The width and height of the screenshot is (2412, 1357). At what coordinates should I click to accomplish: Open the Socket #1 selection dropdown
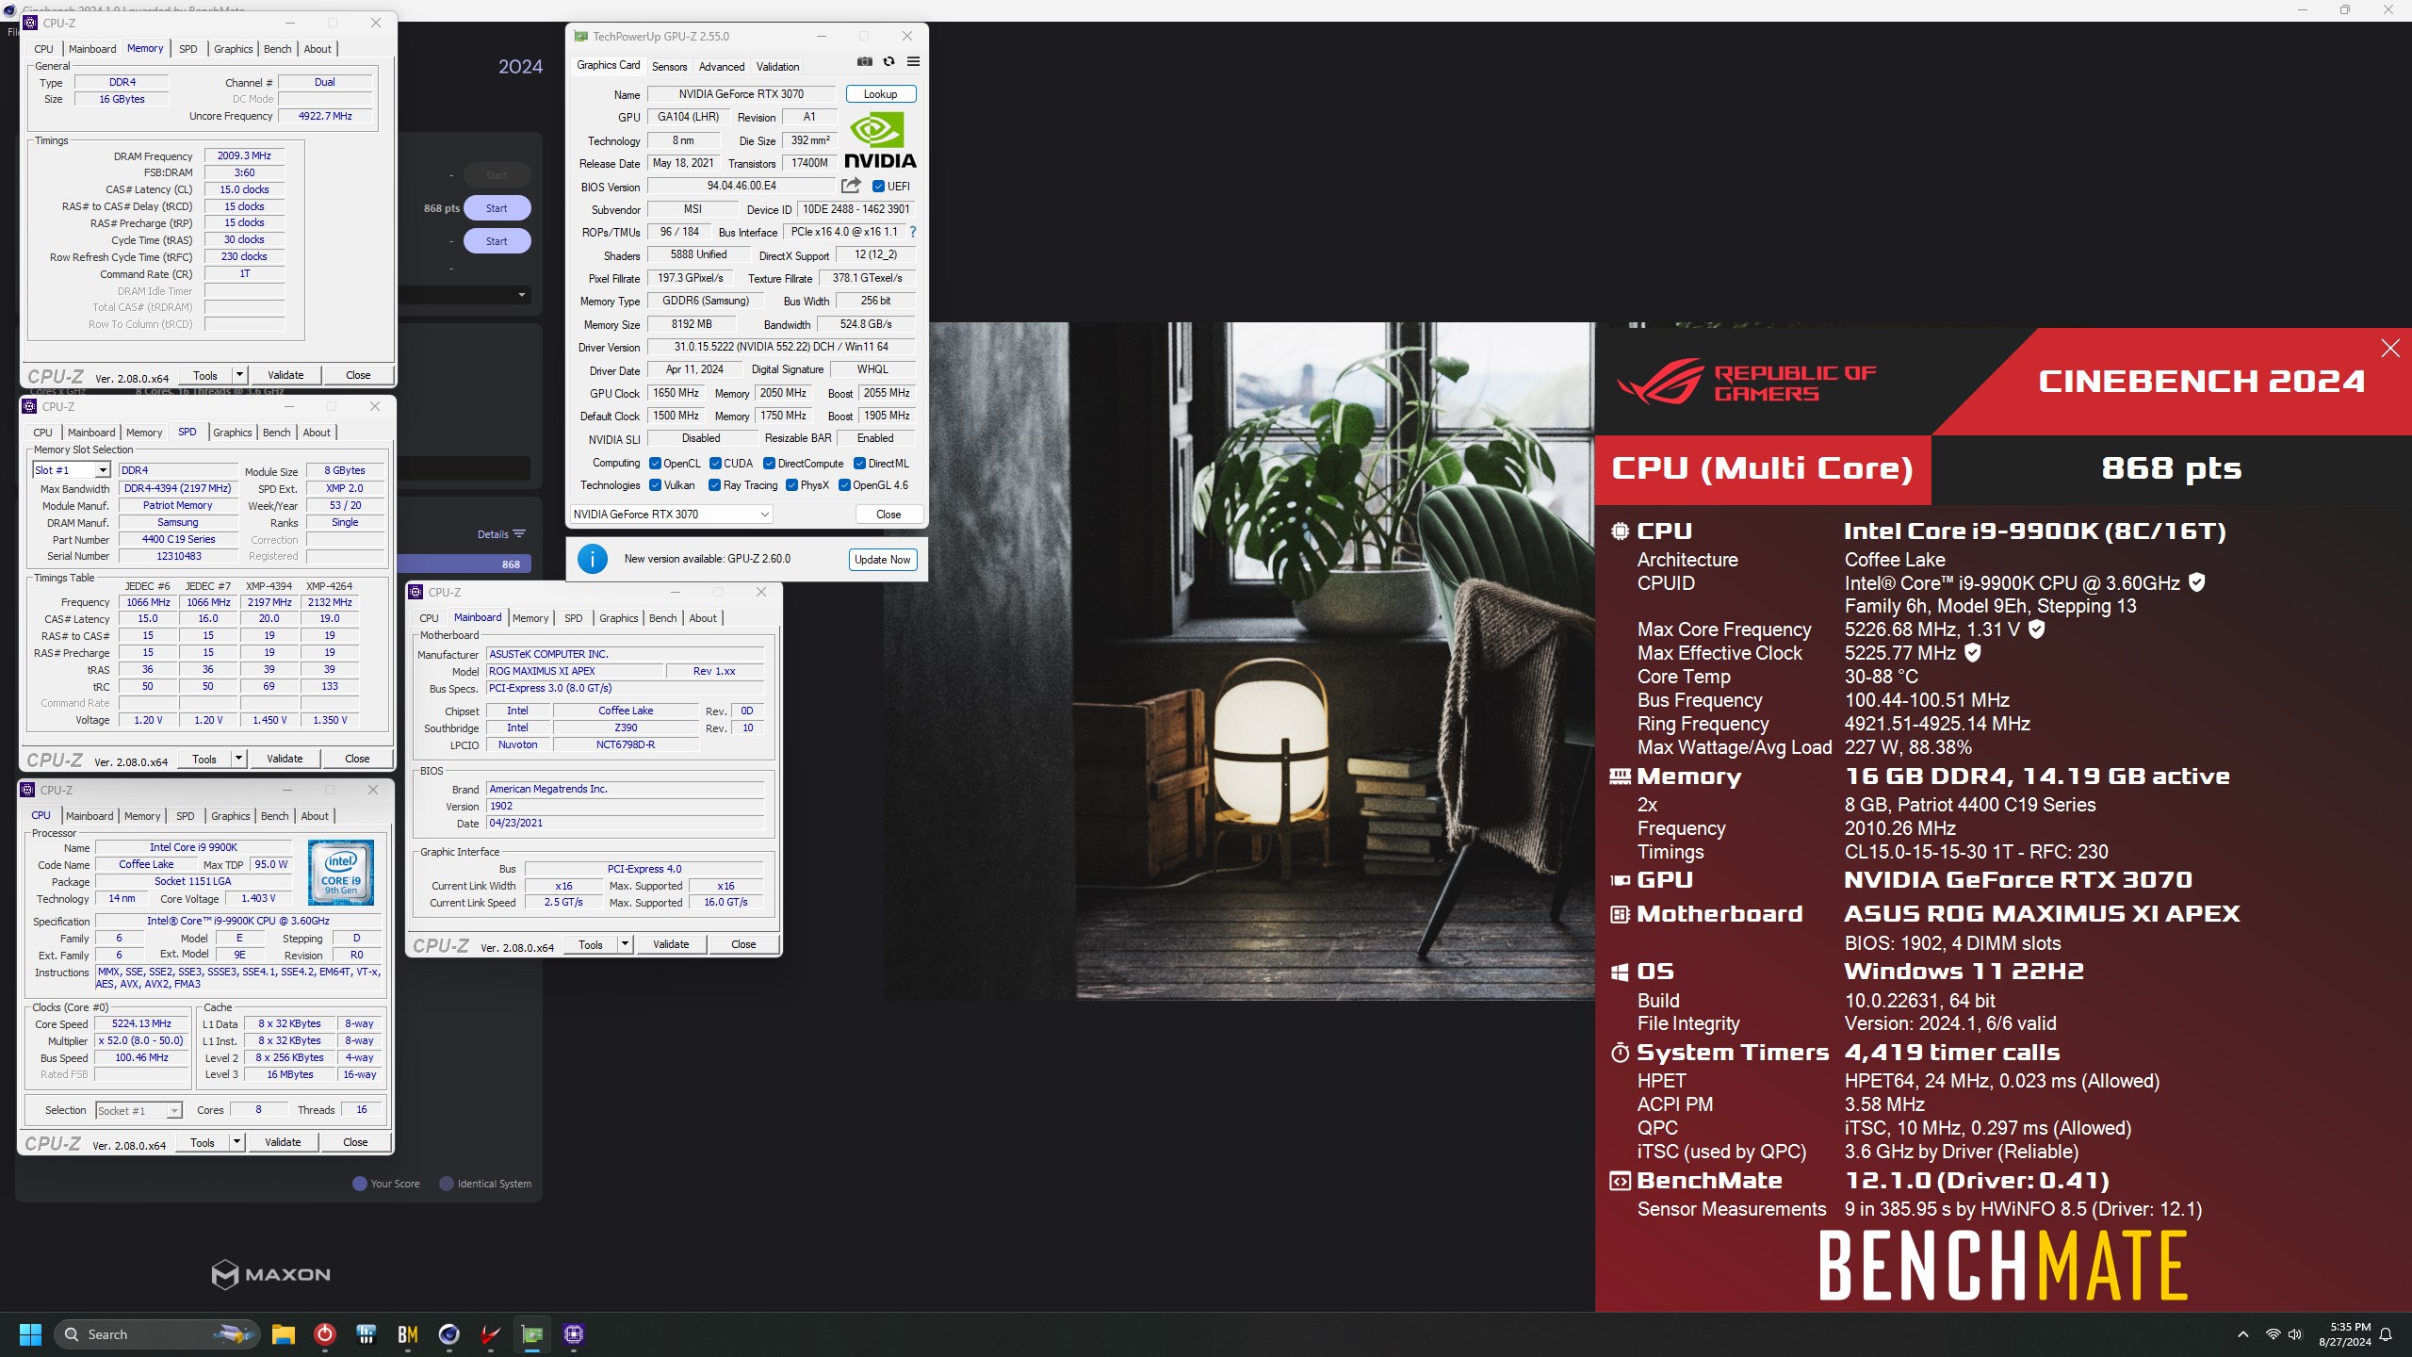[x=139, y=1111]
